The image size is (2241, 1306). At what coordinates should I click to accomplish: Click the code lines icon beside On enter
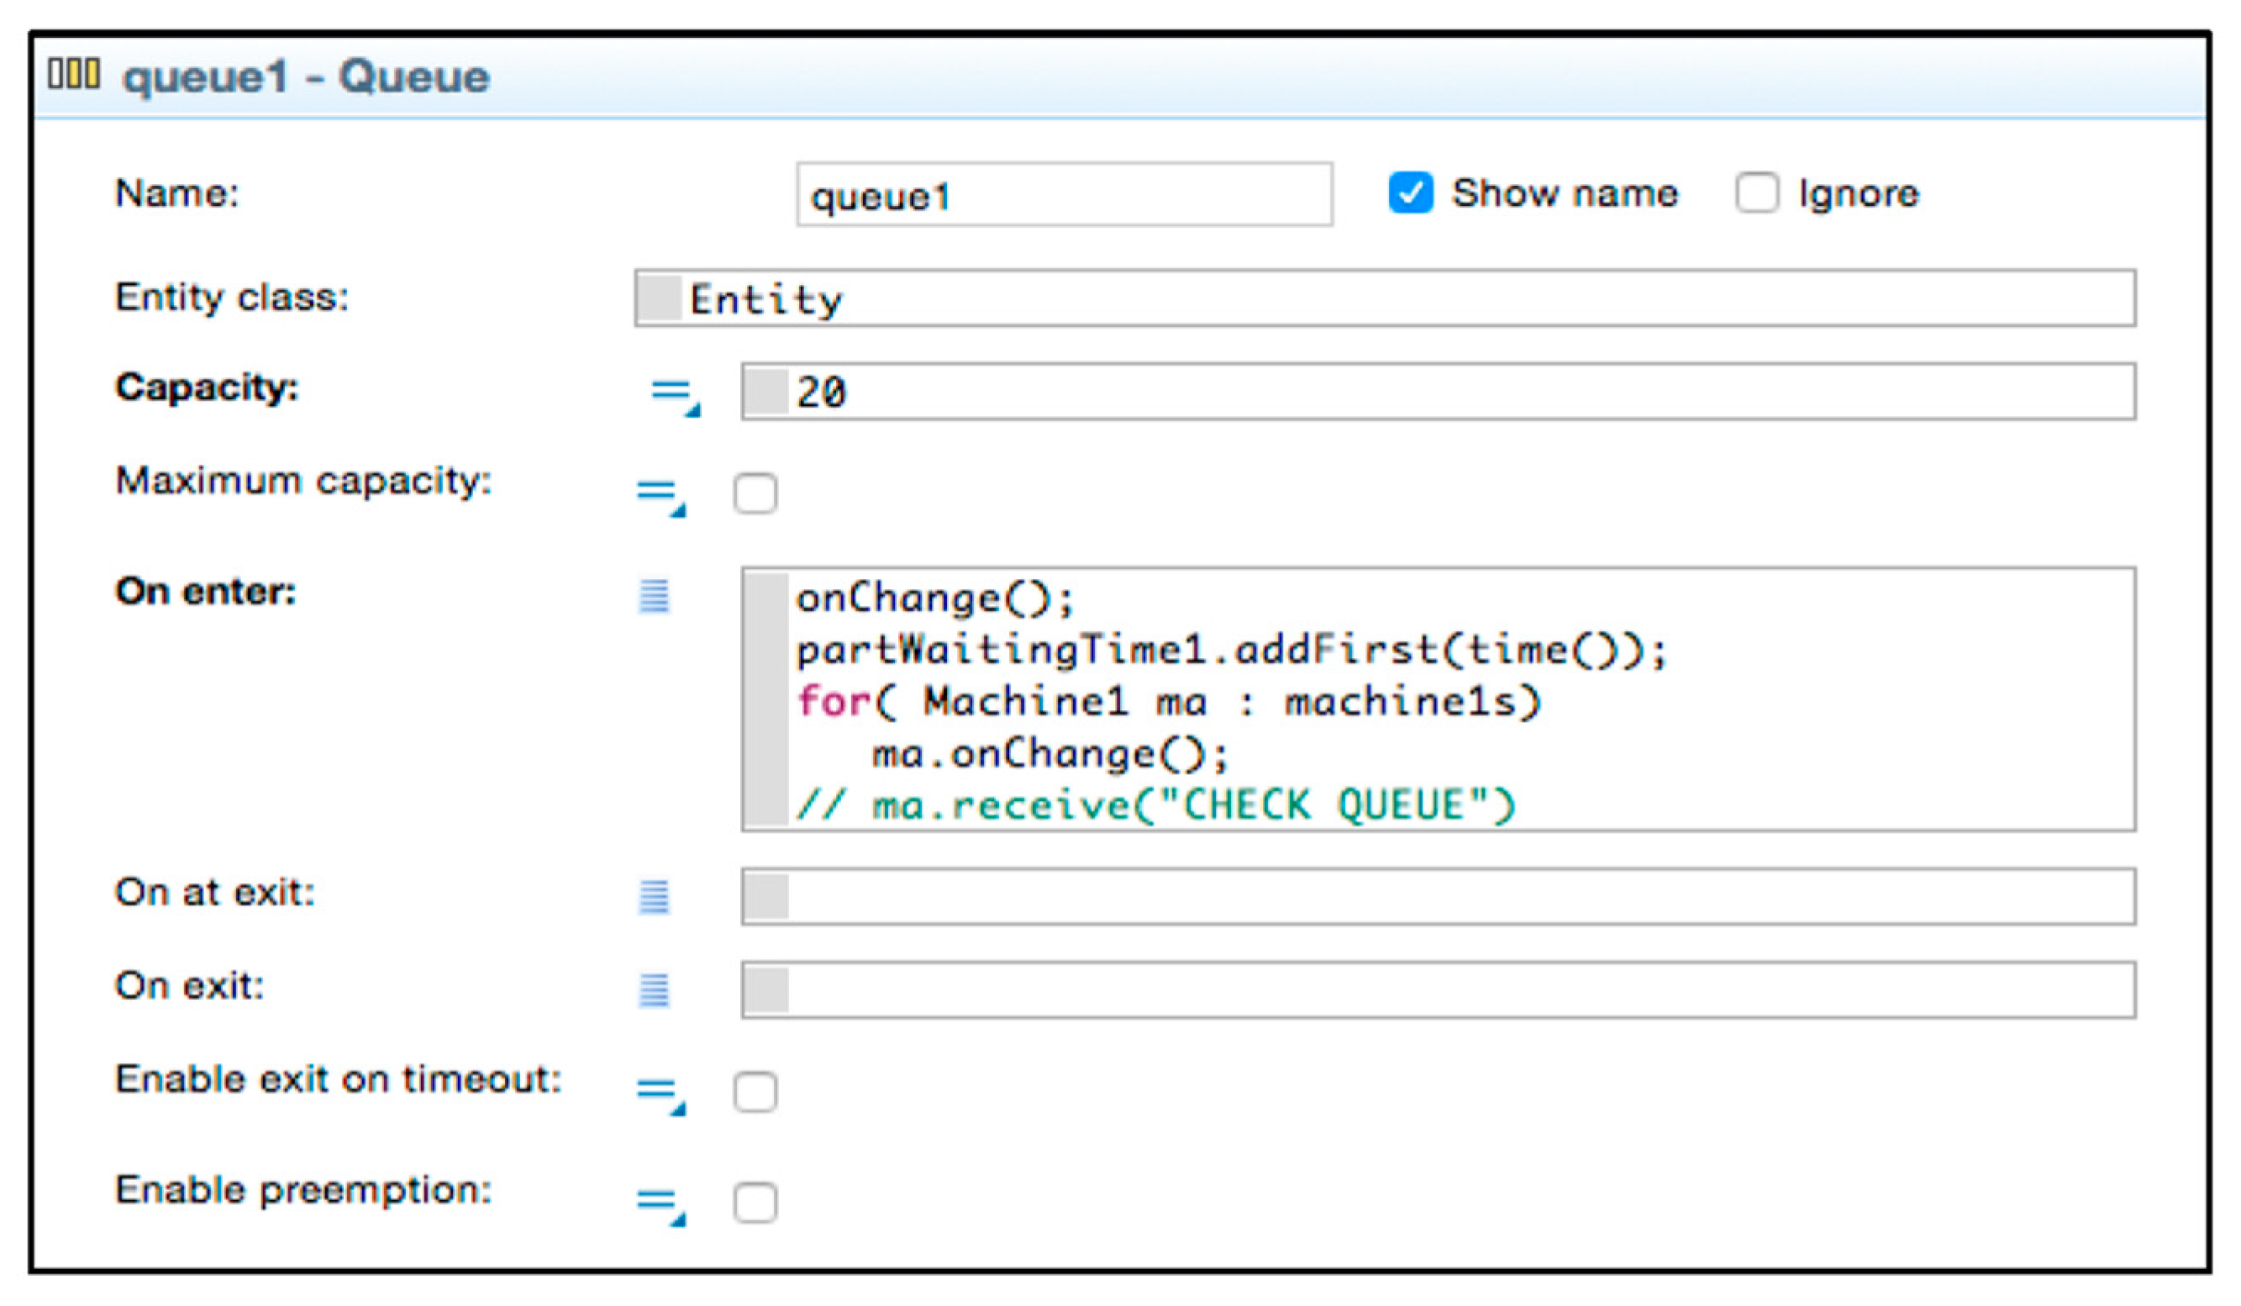pos(654,597)
